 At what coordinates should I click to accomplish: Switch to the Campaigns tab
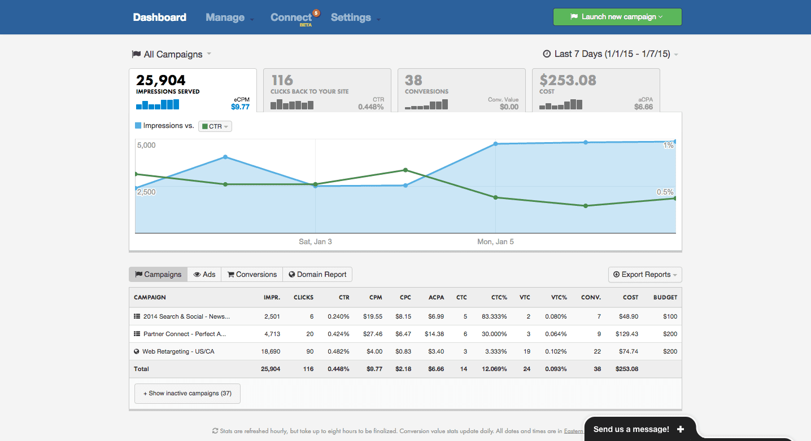158,274
